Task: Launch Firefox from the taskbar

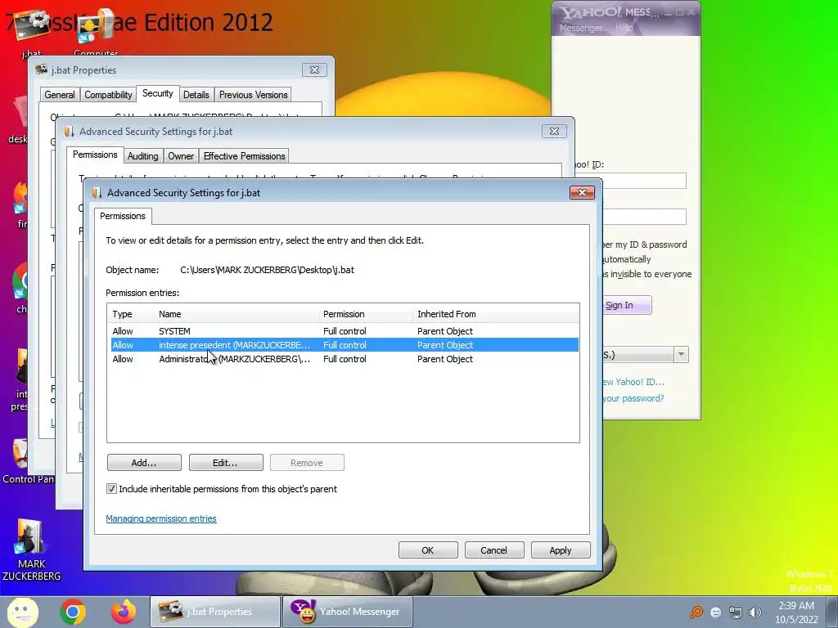Action: point(123,612)
